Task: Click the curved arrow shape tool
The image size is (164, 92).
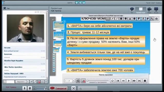Action: [x=139, y=19]
